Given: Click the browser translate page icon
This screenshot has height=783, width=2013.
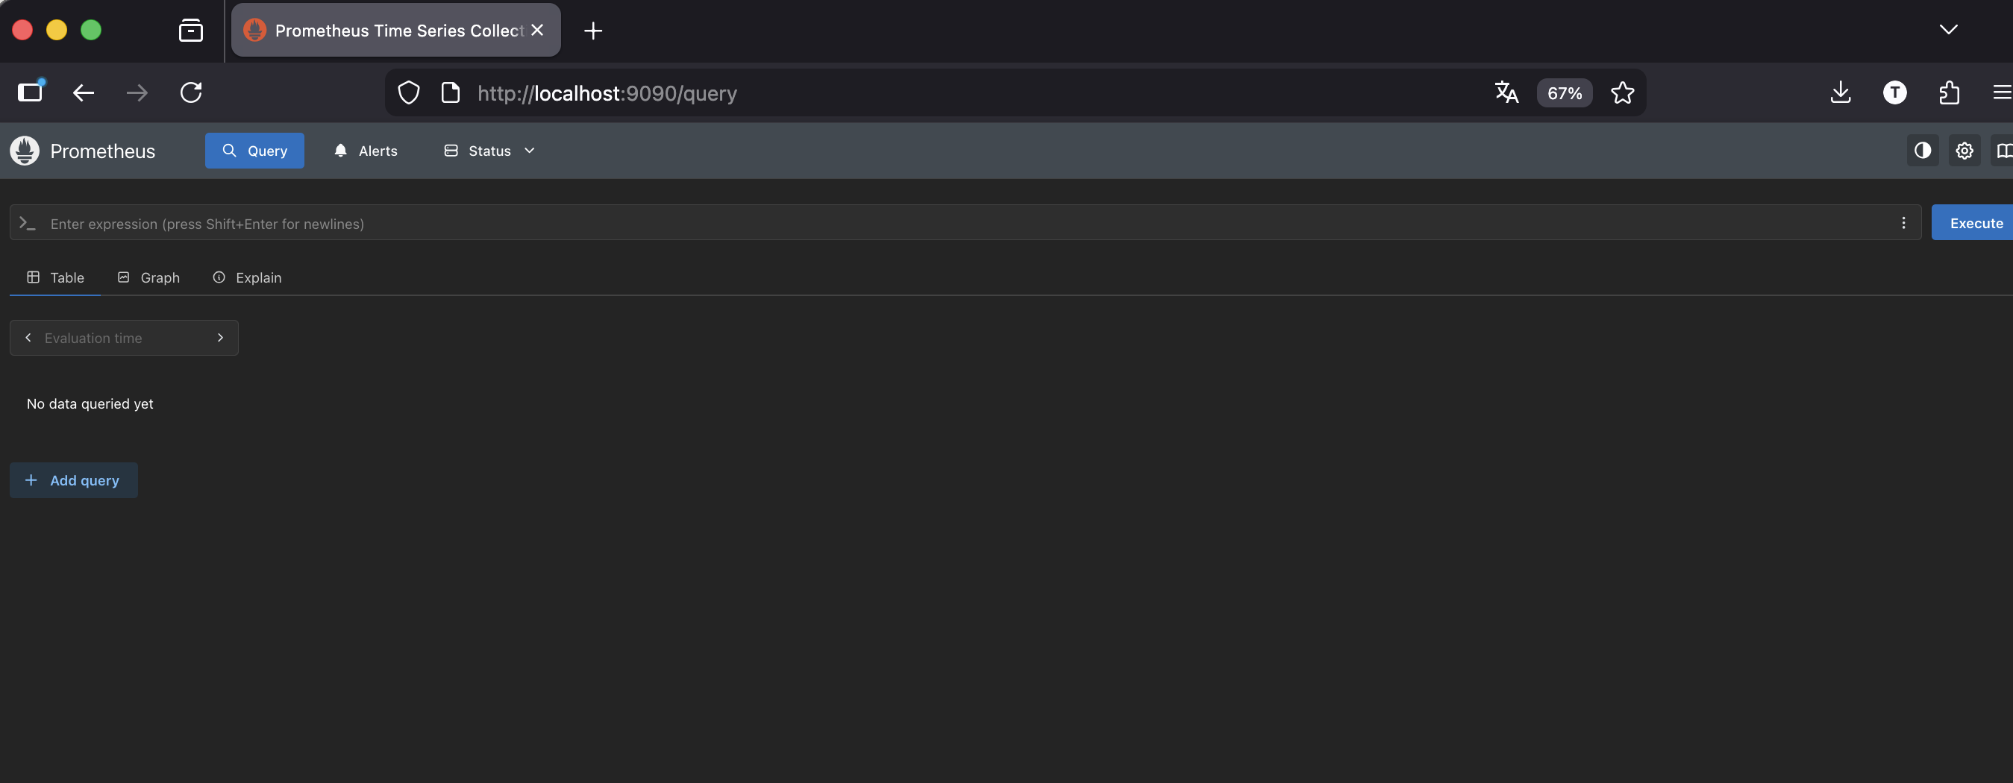Looking at the screenshot, I should (1506, 93).
